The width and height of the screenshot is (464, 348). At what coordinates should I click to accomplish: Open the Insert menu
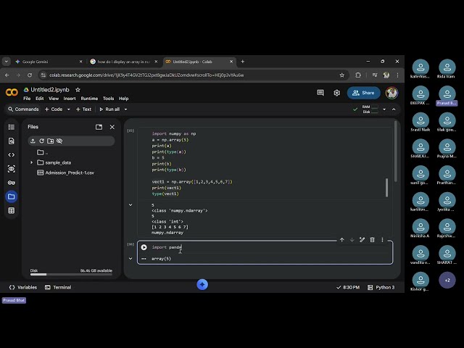click(70, 99)
